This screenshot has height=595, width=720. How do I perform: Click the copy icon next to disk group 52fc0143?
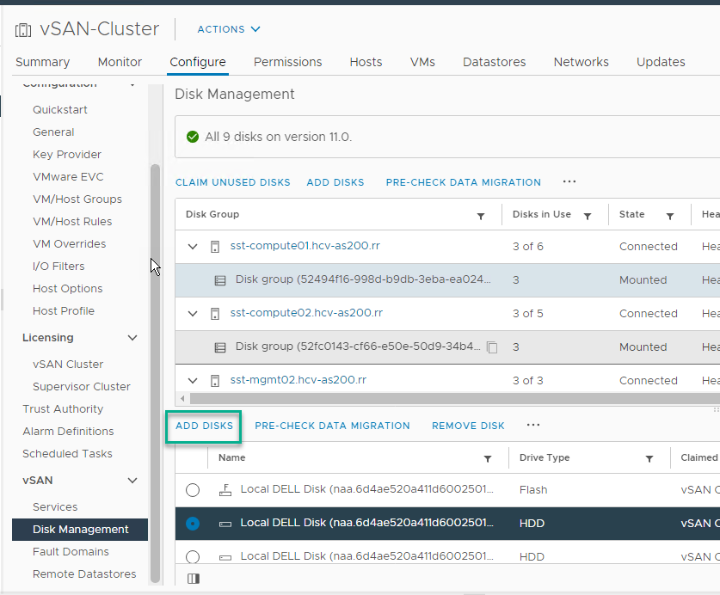pos(492,347)
